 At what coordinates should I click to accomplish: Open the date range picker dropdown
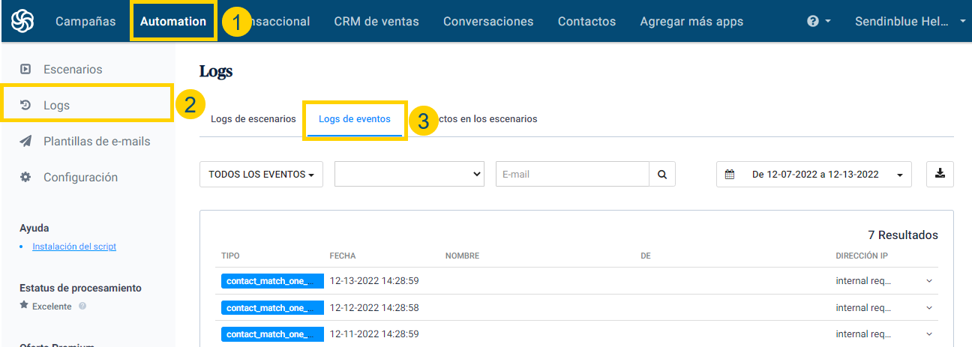(814, 174)
